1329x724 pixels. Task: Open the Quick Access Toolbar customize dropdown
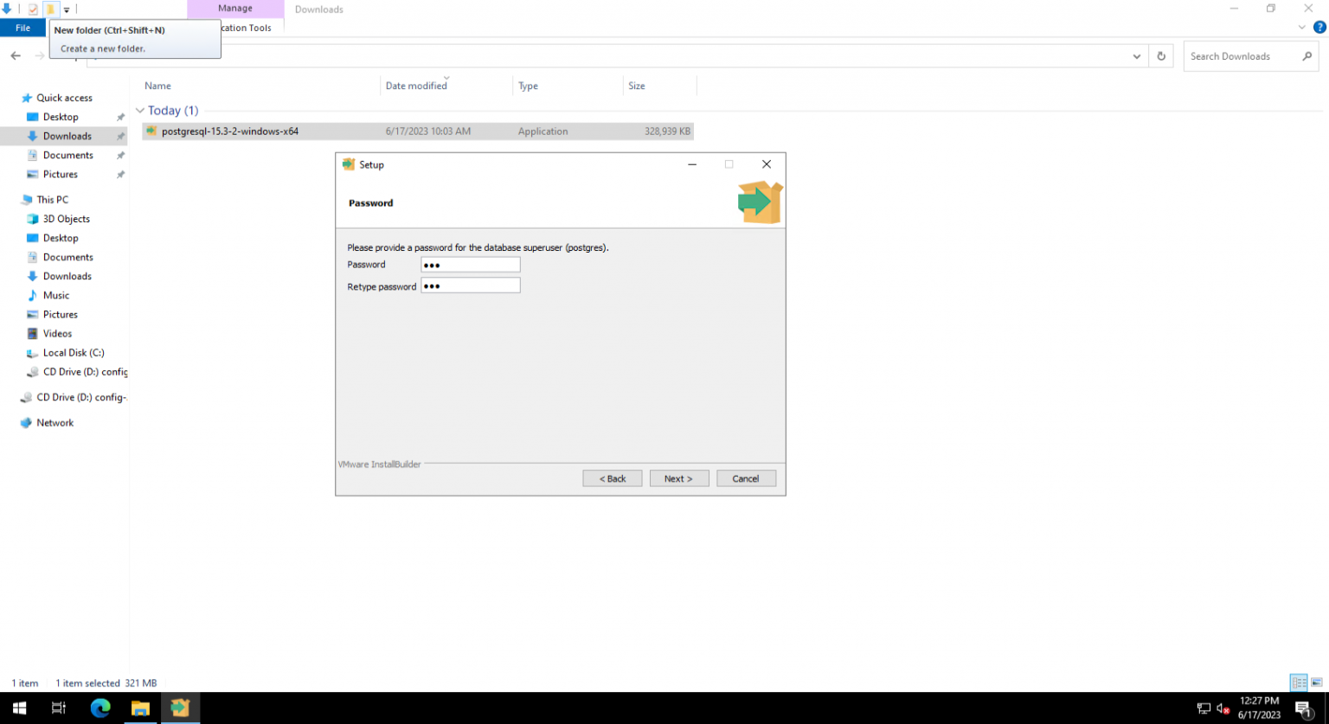[x=67, y=10]
